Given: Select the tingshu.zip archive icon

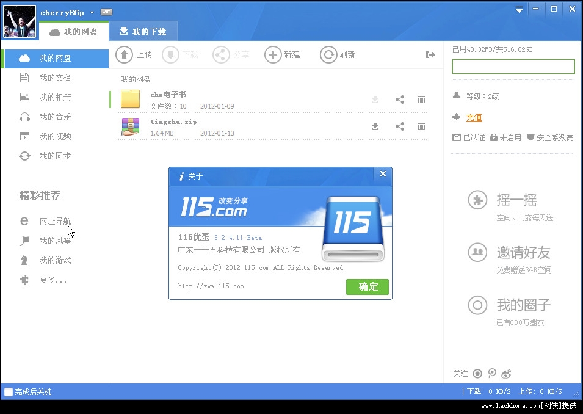Looking at the screenshot, I should coord(130,126).
